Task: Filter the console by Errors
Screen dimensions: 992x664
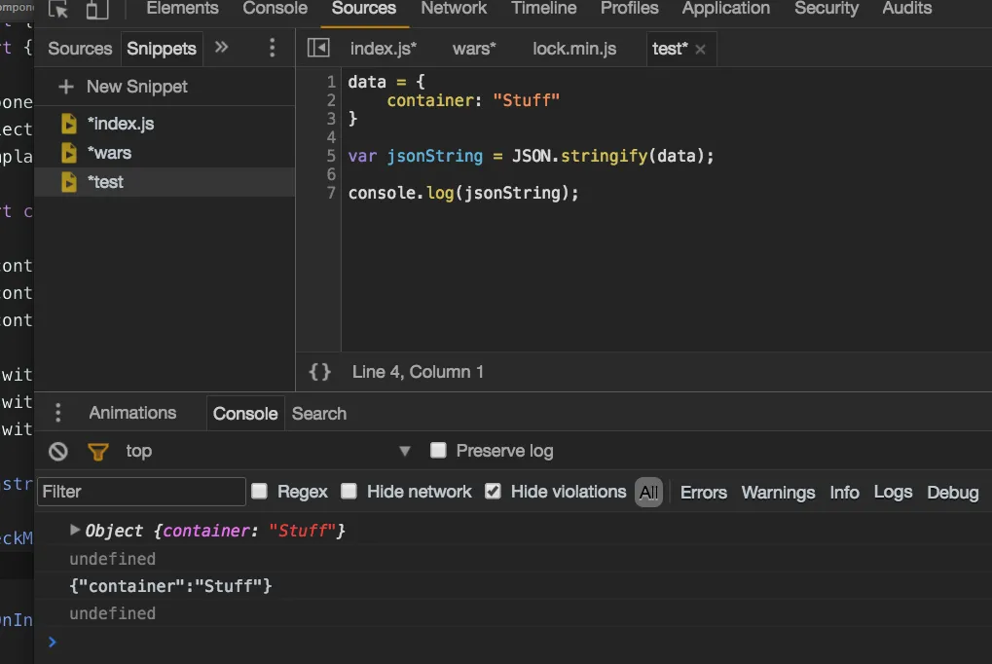Action: point(703,492)
